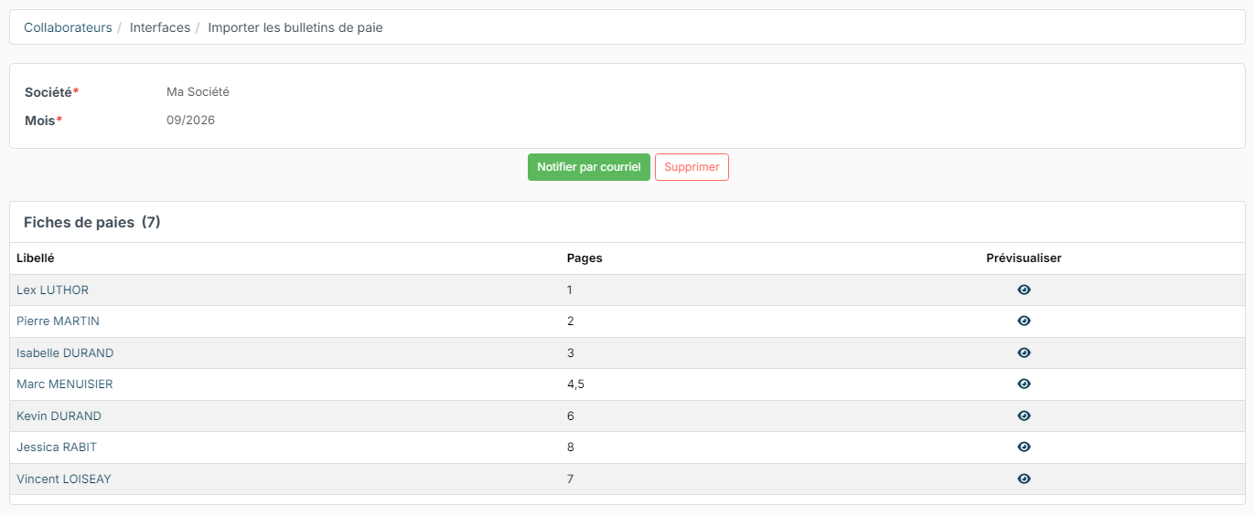This screenshot has width=1255, height=516.
Task: Click the Société field label
Action: coord(51,92)
